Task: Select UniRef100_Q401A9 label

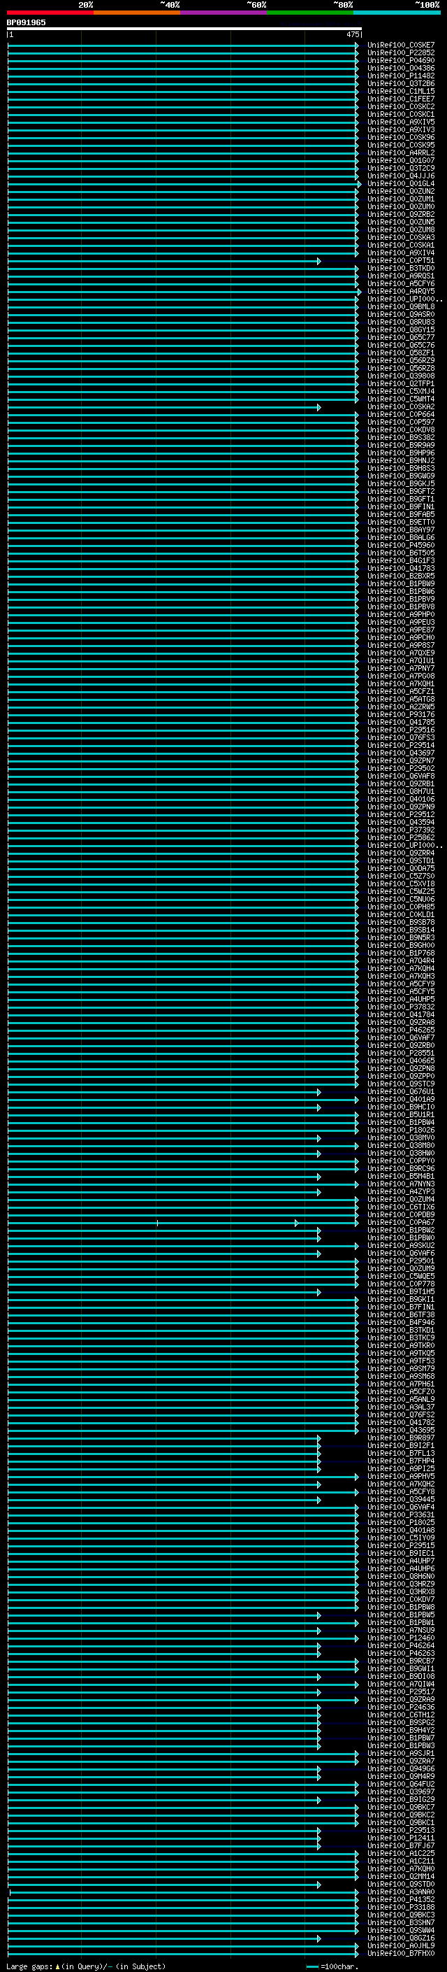Action: point(401,1099)
